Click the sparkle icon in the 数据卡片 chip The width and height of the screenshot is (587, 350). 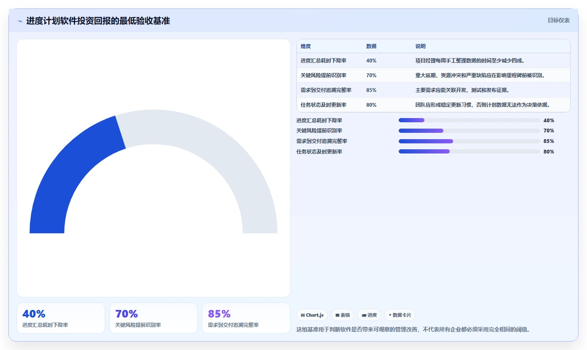390,315
